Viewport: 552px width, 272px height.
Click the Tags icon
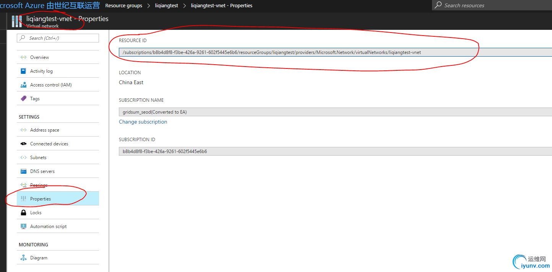click(x=23, y=99)
